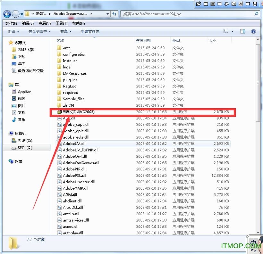The height and width of the screenshot is (254, 263).
Task: Open the recent pages dropdown beside Forward
Action: tap(21, 14)
